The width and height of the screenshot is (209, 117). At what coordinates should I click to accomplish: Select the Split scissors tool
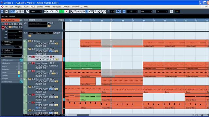(x=78, y=12)
